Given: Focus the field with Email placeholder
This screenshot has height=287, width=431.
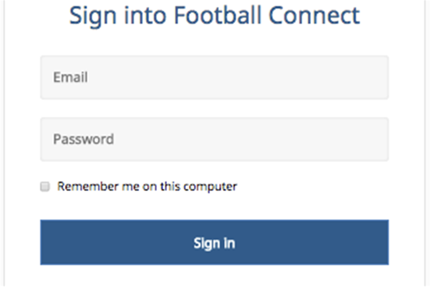Looking at the screenshot, I should pyautogui.click(x=214, y=77).
